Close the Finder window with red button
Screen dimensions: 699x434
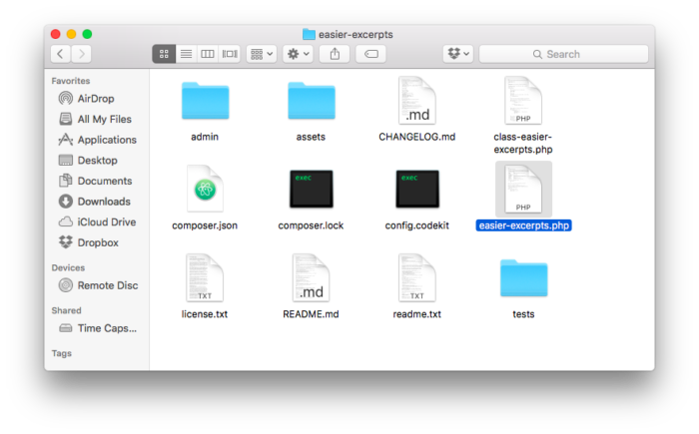click(x=55, y=34)
